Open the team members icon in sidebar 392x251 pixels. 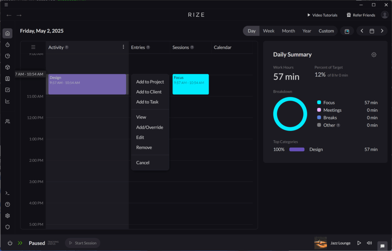tap(7, 121)
